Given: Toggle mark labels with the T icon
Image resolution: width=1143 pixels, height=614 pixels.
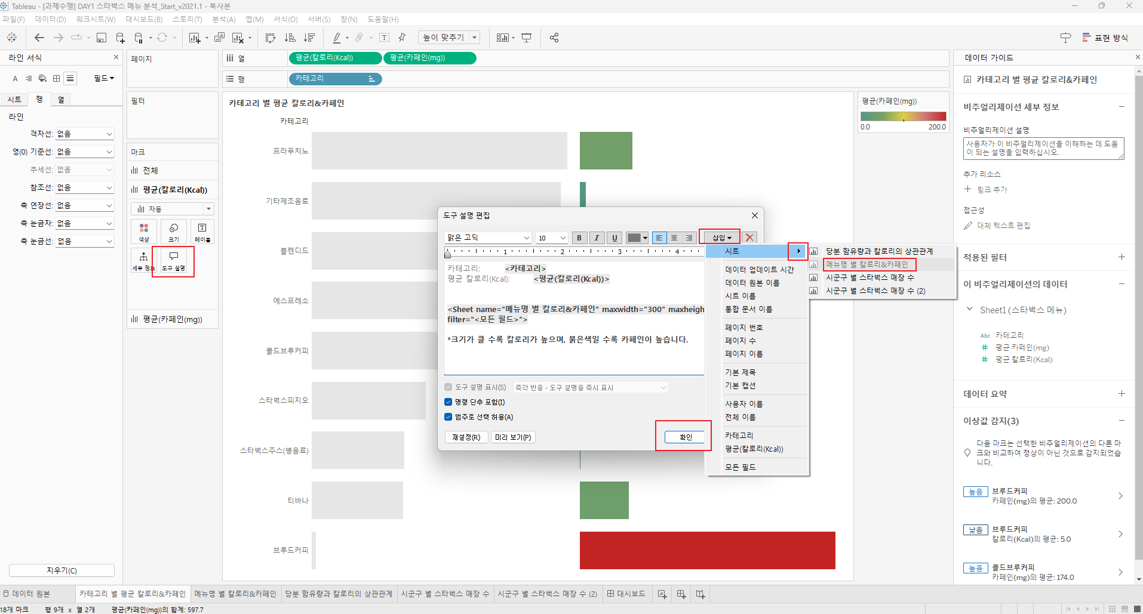Looking at the screenshot, I should point(385,38).
